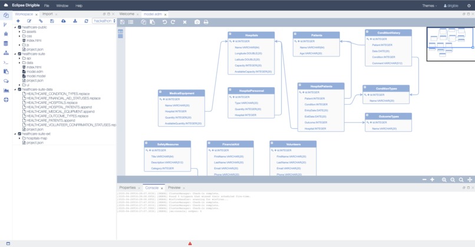Click the list properties icon in editor toolbar
Screen dimensions: 475x247
pyautogui.click(x=131, y=22)
